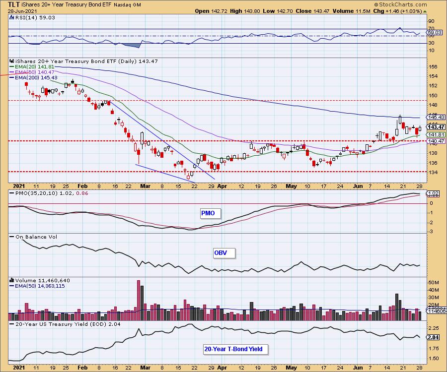The height and width of the screenshot is (372, 447).
Task: Click the Volume 11.5M header value
Action: pyautogui.click(x=351, y=11)
